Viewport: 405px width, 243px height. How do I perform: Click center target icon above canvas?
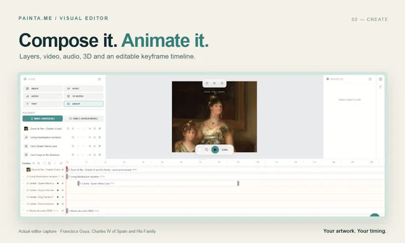click(214, 83)
